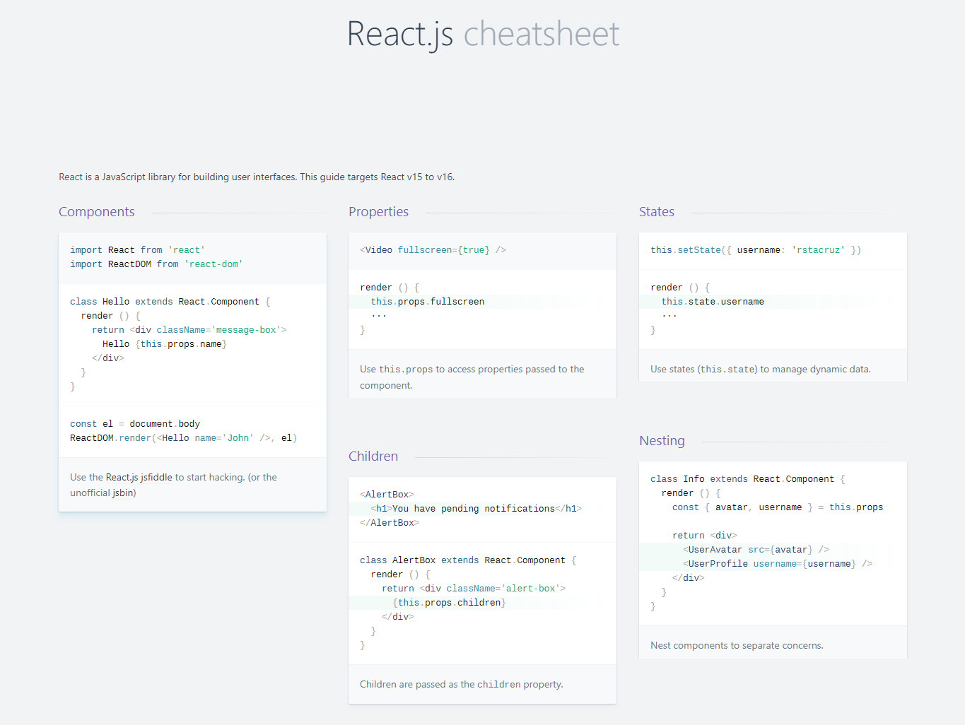Click the "import React from 'react'" code line
The image size is (965, 725).
(137, 250)
